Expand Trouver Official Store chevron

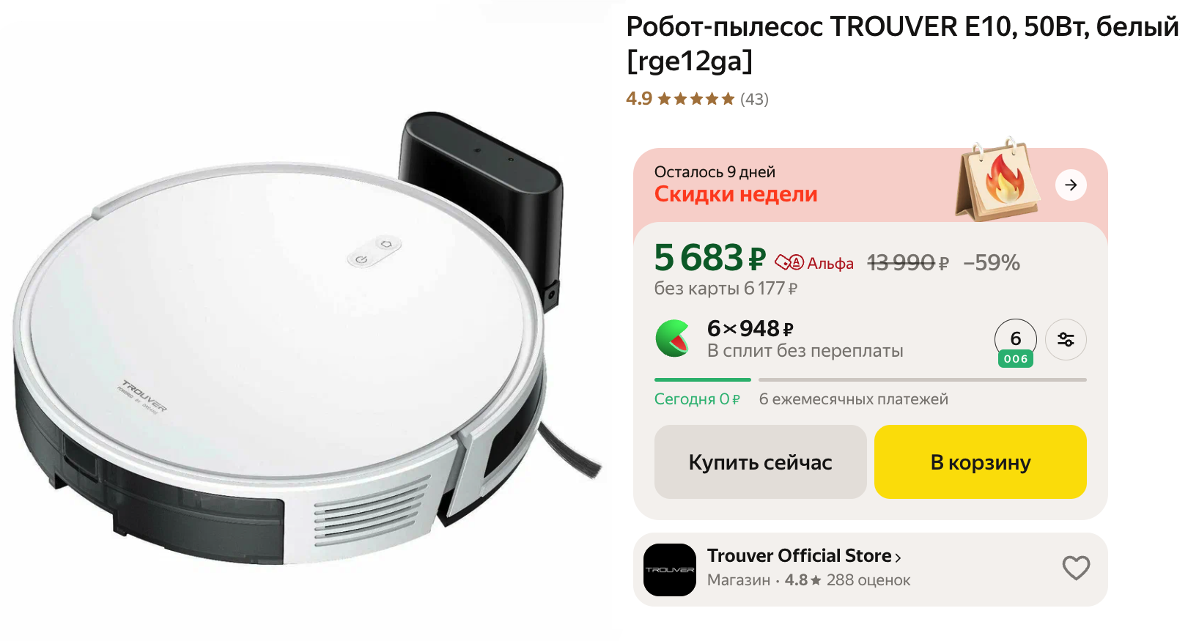coord(899,558)
